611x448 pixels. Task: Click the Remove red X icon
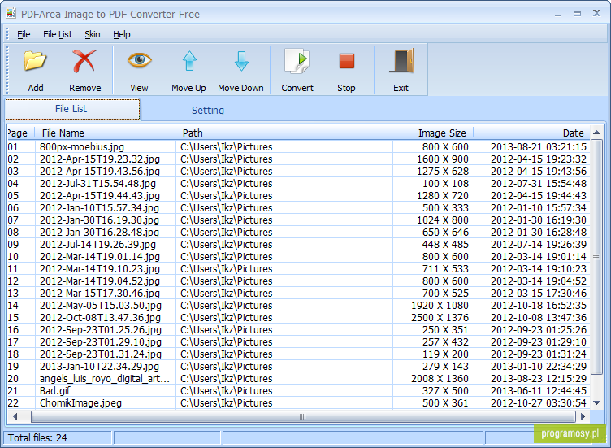pyautogui.click(x=84, y=61)
